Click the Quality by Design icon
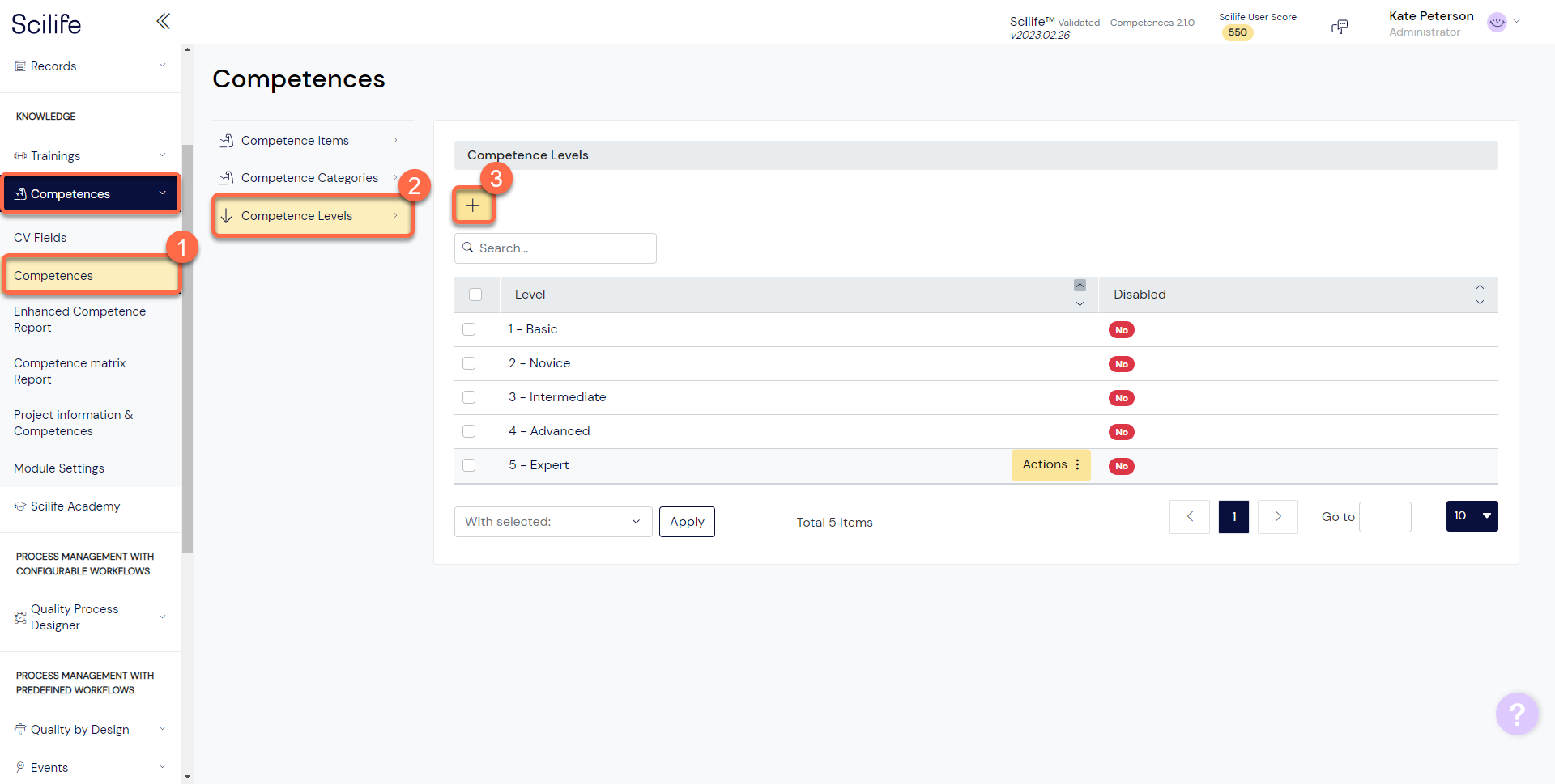 click(20, 729)
